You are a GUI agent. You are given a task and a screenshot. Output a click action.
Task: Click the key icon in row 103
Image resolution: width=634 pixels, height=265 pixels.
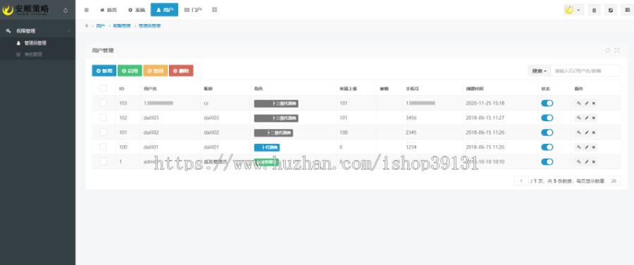[x=578, y=103]
